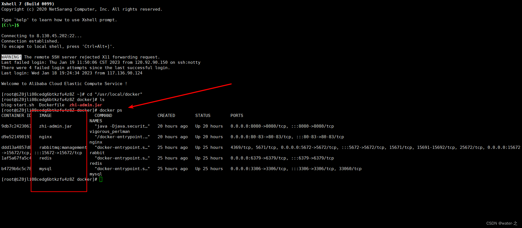Image resolution: width=522 pixels, height=228 pixels.
Task: Click the redis image name
Action: pos(45,158)
